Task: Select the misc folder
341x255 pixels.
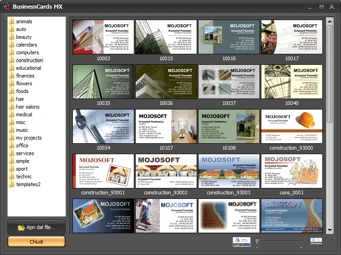Action: pos(20,122)
